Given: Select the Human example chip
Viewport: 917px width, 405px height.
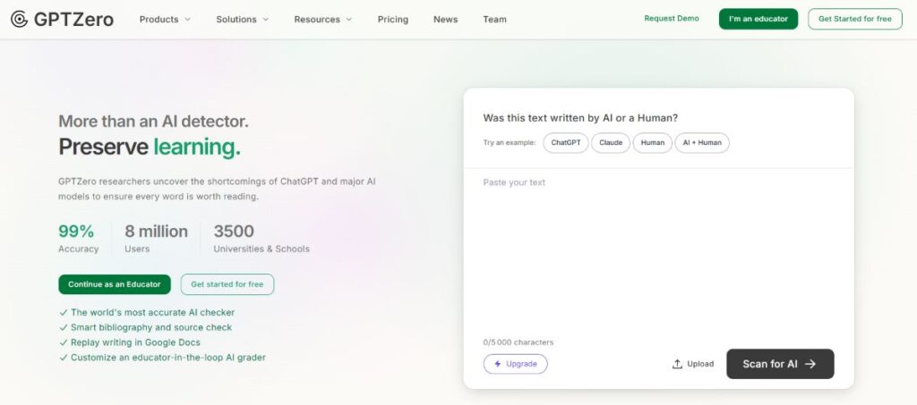Looking at the screenshot, I should coord(653,142).
